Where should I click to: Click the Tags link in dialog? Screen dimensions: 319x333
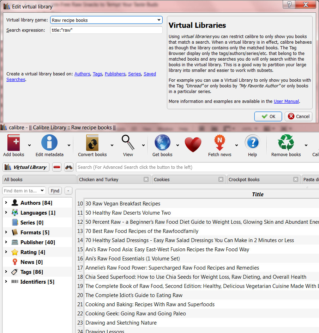pos(97,74)
